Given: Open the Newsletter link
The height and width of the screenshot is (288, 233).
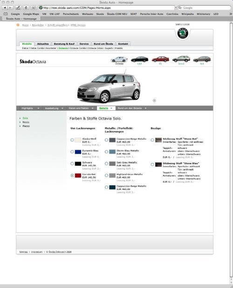Looking at the screenshot, I should [38, 25].
